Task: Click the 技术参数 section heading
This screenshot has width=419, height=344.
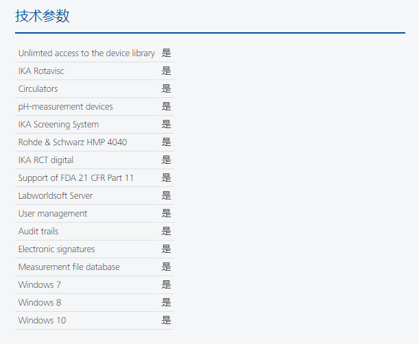Action: click(x=43, y=16)
